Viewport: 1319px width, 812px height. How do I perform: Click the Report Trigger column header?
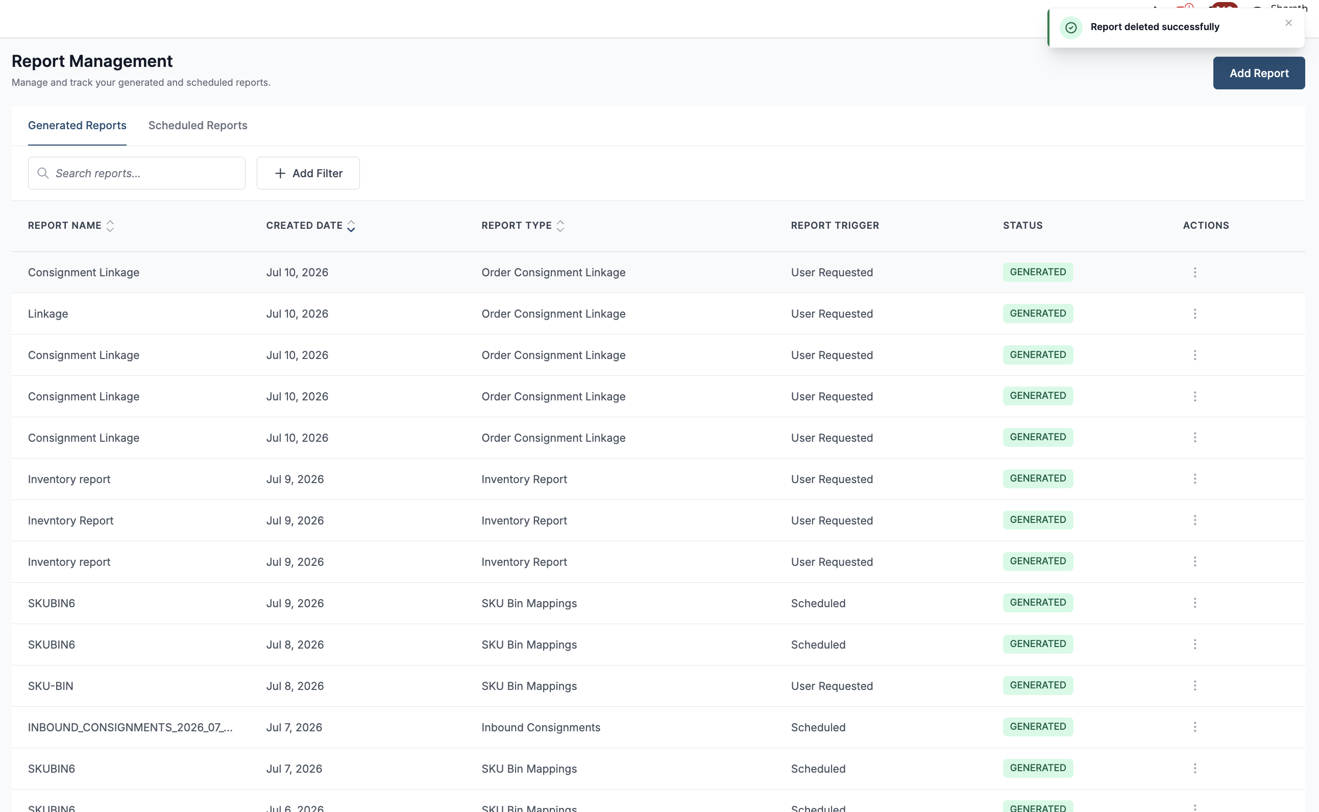pos(835,226)
